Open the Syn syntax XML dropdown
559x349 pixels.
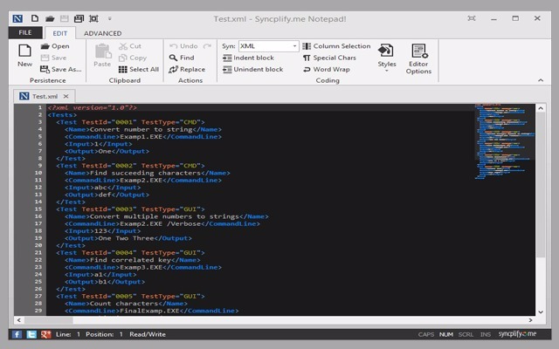point(294,46)
